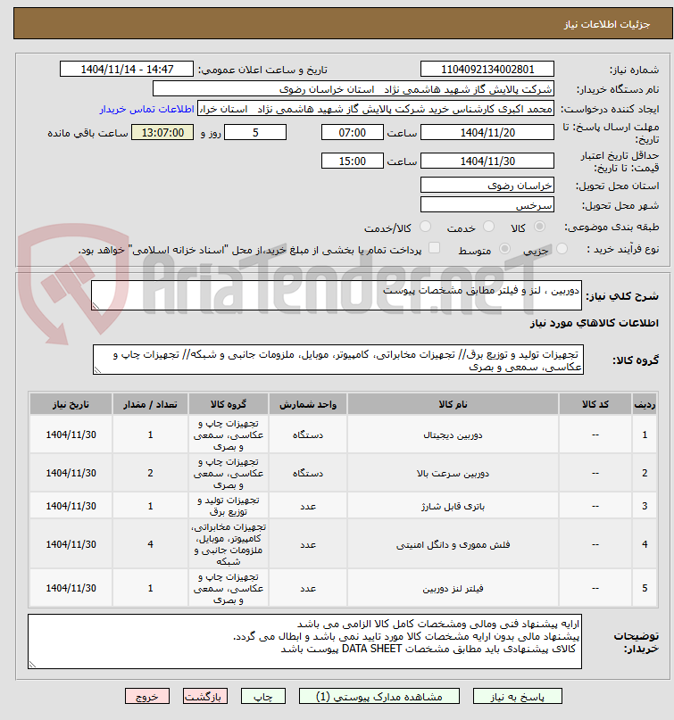Click the نام دستگاه خریدار field
Screen dimensions: 674x720
(x=353, y=89)
